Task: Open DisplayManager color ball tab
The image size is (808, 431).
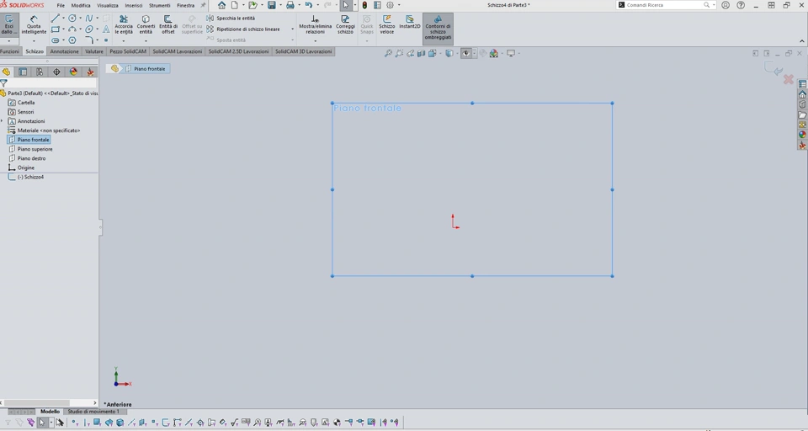Action: pos(73,72)
